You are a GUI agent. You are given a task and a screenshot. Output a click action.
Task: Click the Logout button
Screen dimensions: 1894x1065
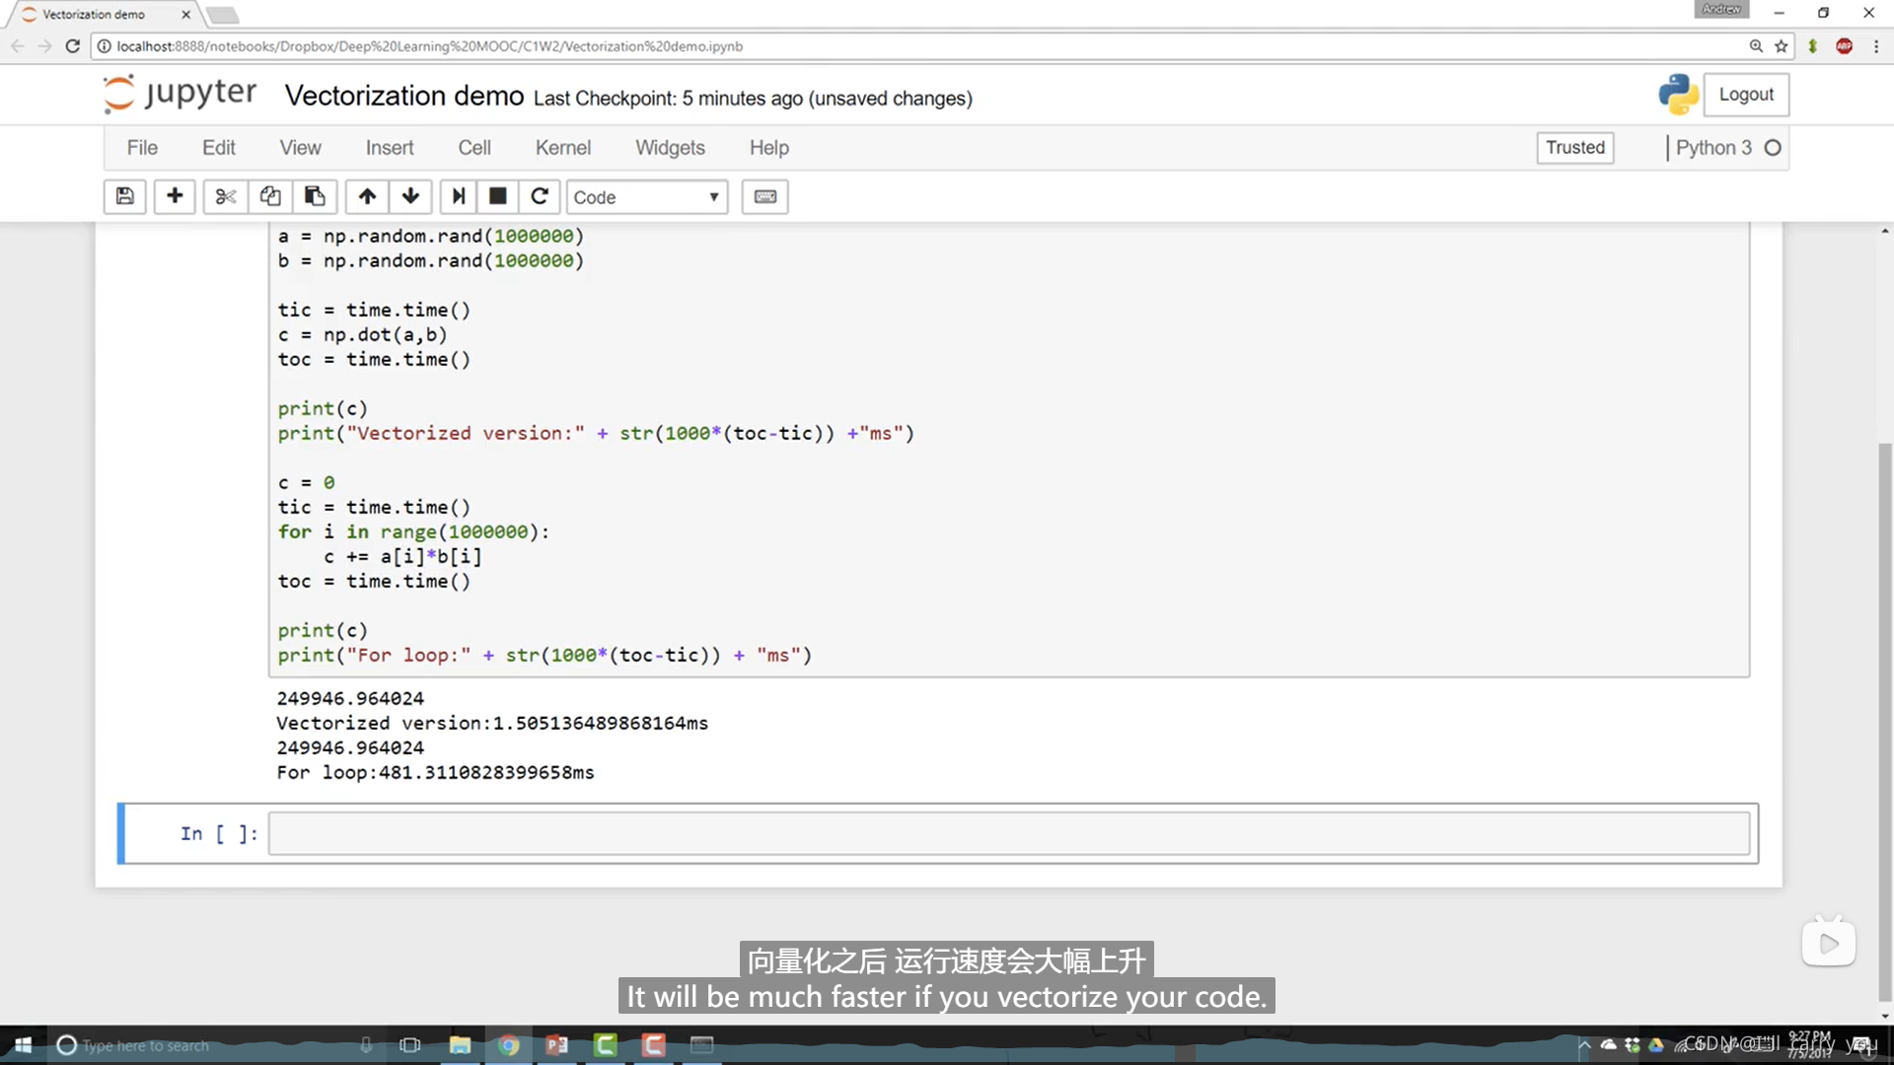click(1746, 94)
